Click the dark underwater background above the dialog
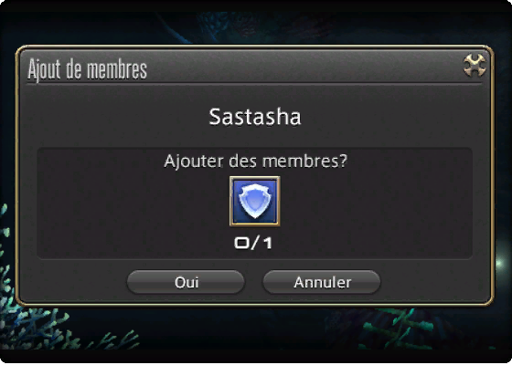This screenshot has width=512, height=365. tap(255, 26)
